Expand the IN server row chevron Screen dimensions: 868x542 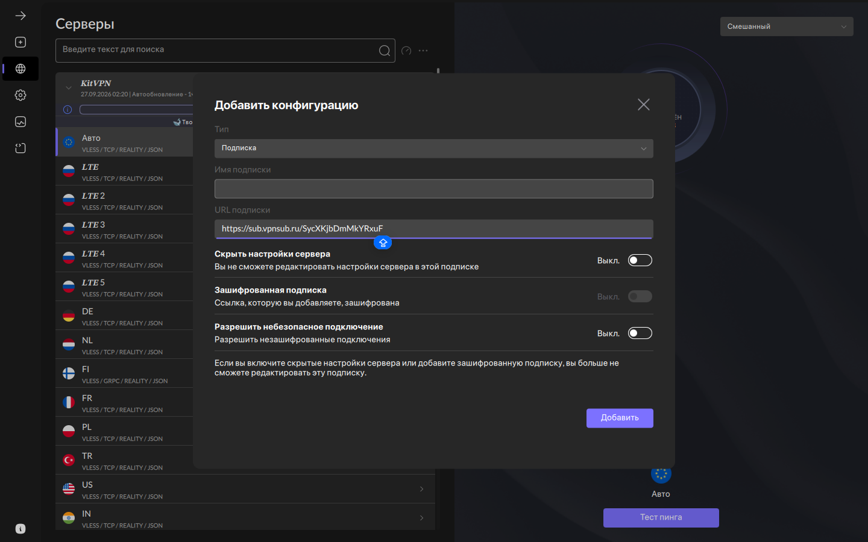pyautogui.click(x=421, y=518)
